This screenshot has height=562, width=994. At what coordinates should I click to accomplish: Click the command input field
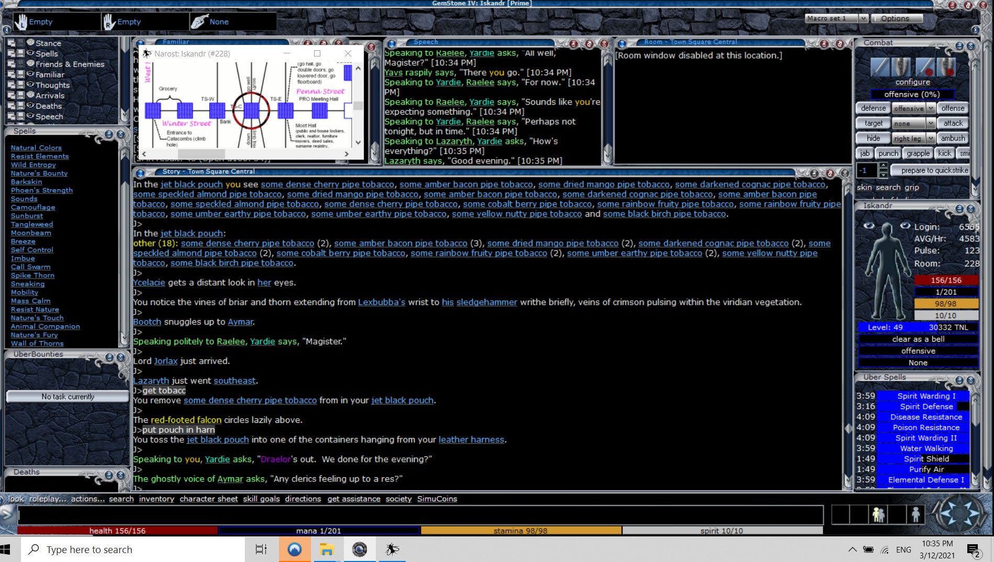click(420, 515)
